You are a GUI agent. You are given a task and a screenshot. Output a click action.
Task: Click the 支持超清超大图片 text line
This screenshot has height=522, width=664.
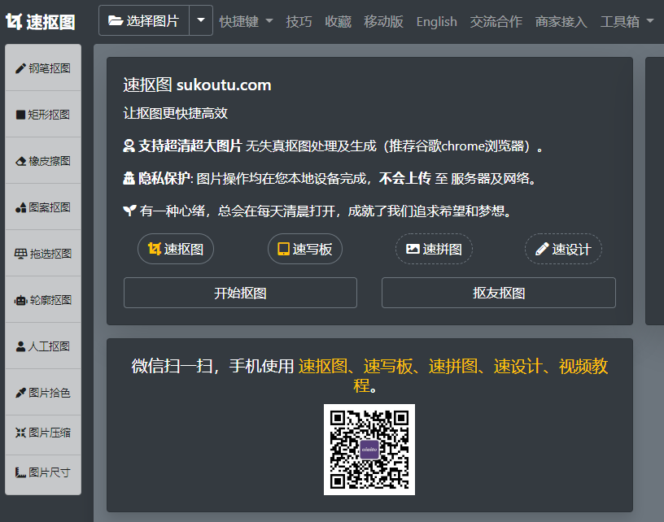tap(333, 146)
